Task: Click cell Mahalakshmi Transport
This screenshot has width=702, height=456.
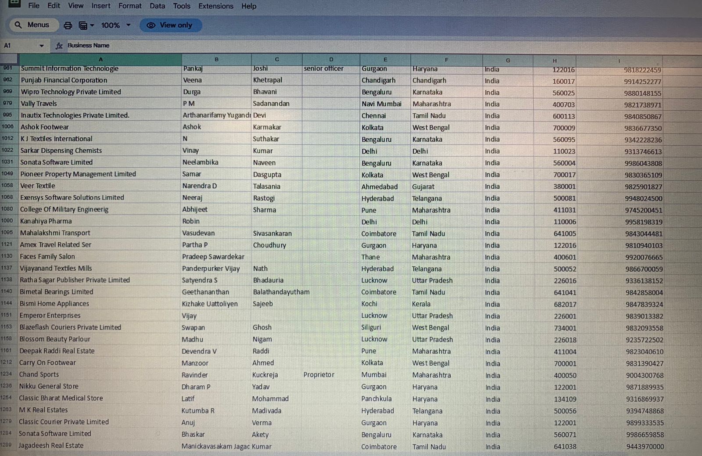Action: pyautogui.click(x=55, y=233)
